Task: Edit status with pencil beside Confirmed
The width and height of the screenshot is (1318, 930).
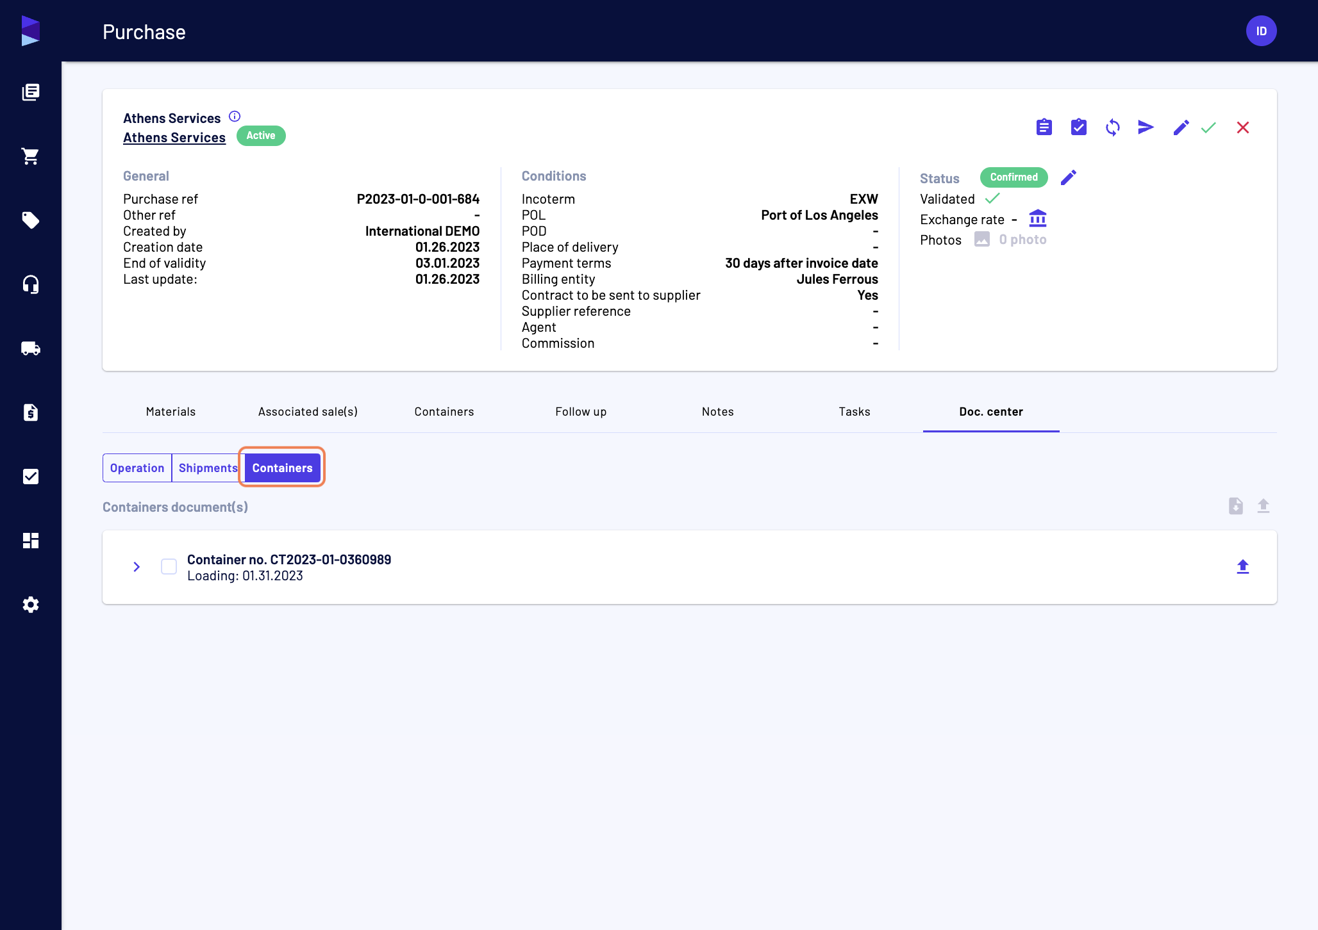Action: 1069,177
